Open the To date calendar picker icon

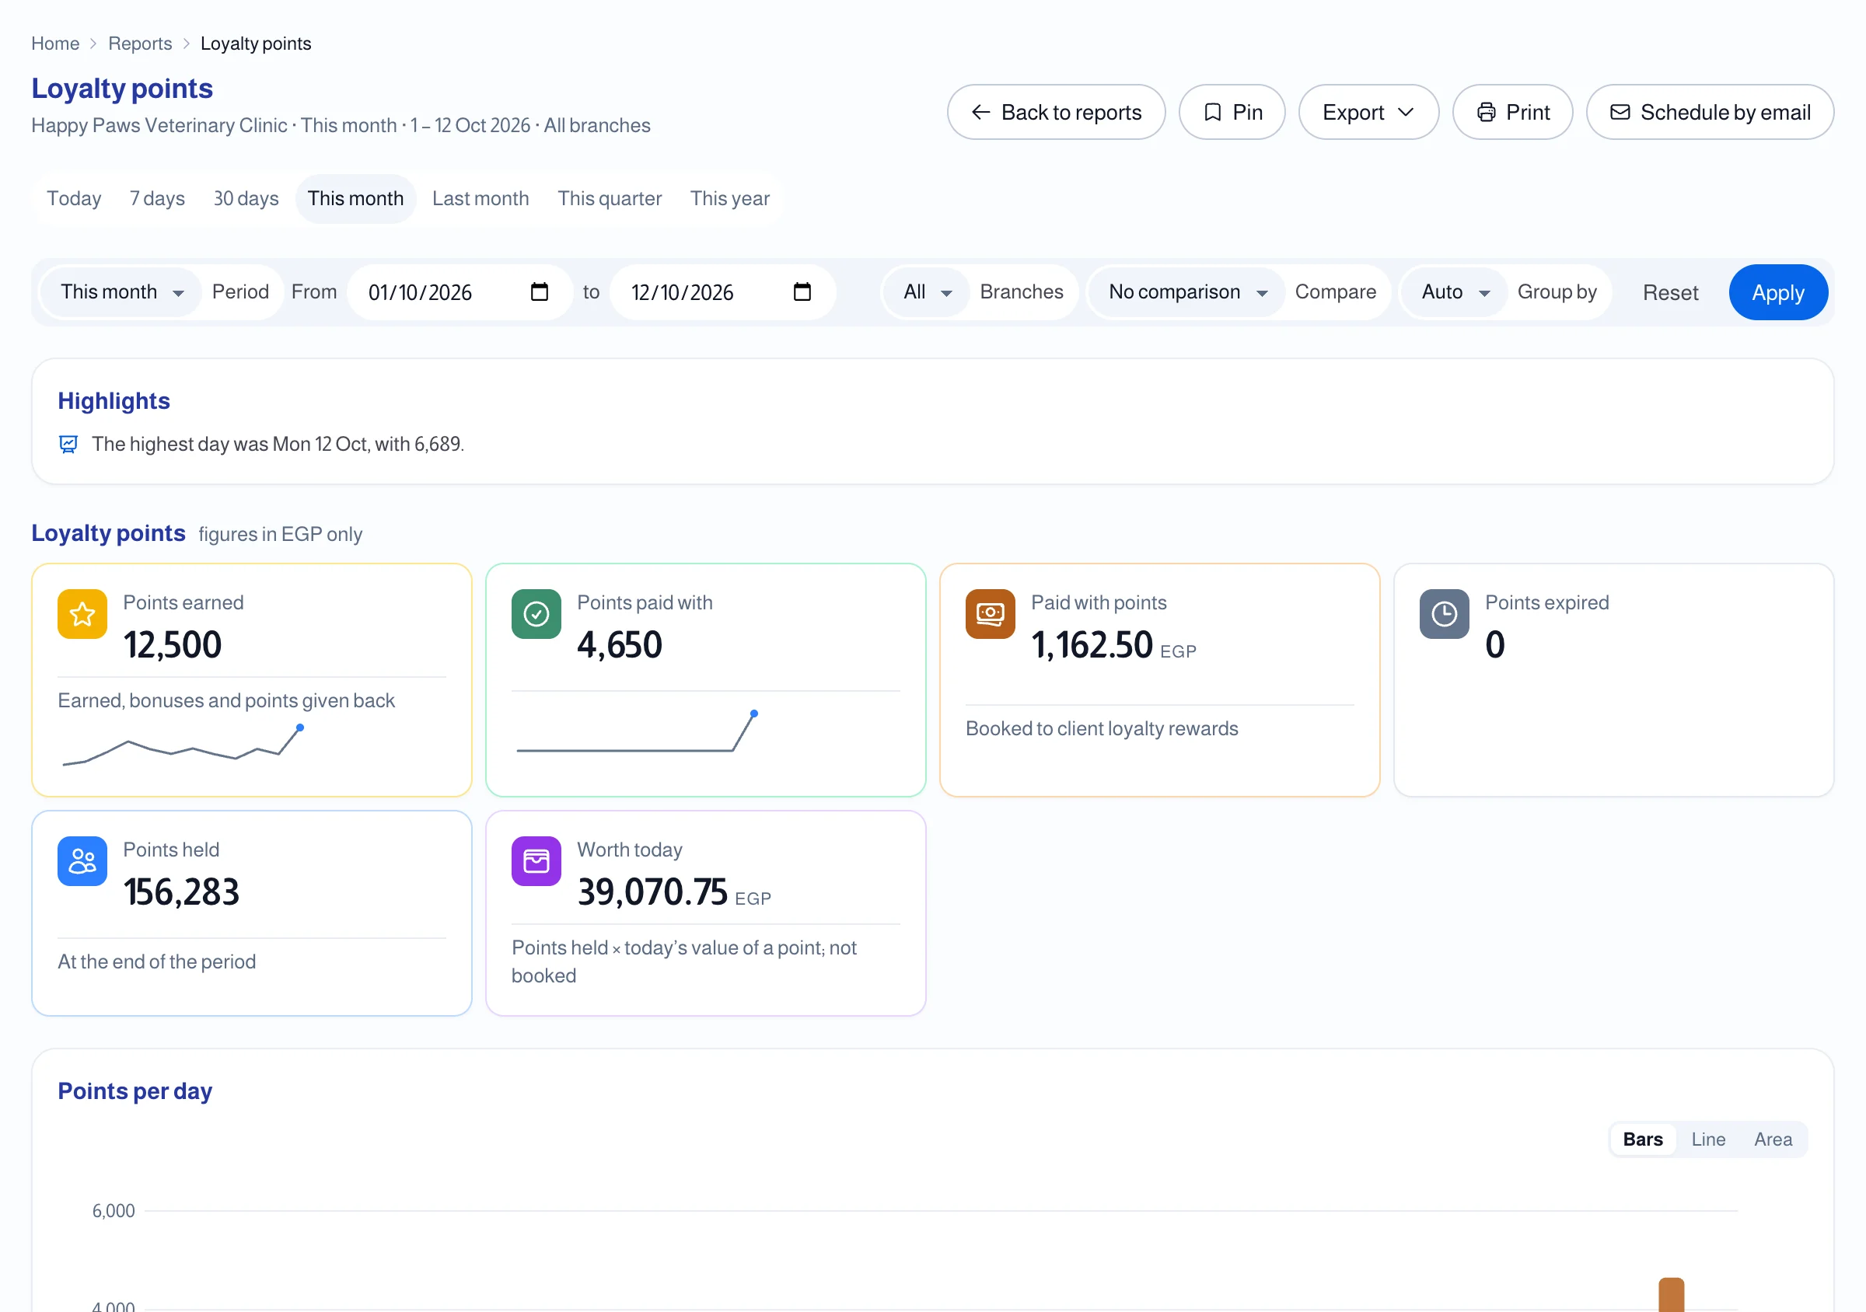[x=802, y=291]
